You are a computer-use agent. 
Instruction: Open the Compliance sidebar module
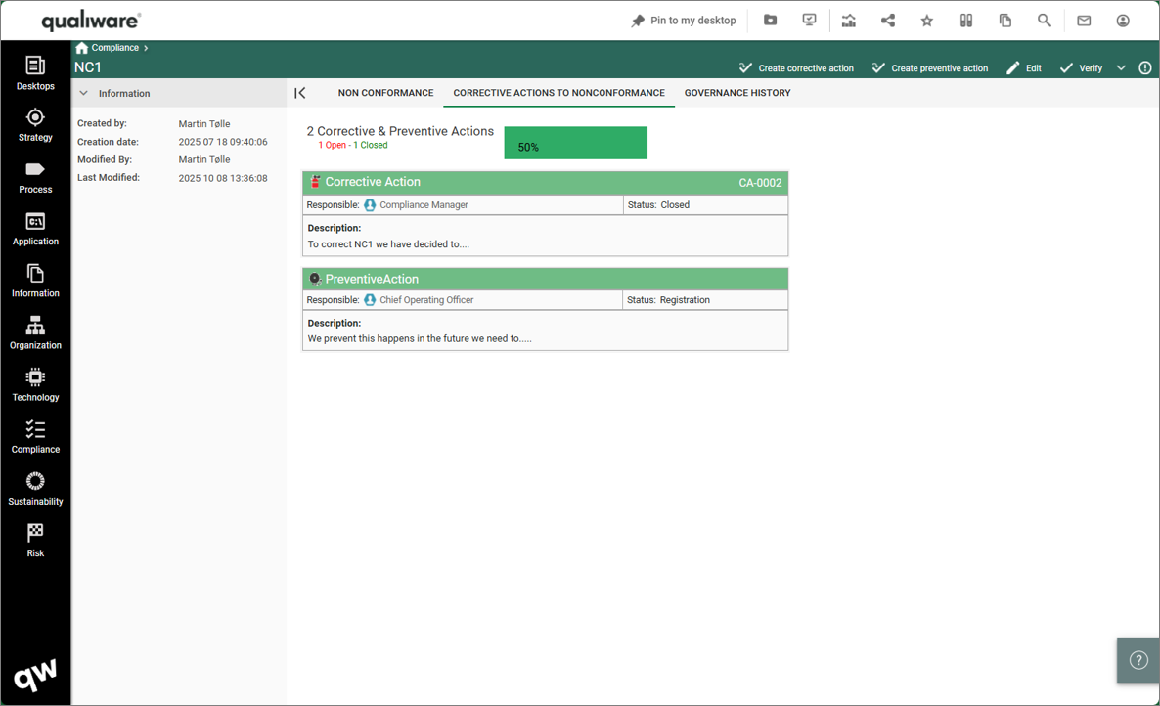[35, 437]
